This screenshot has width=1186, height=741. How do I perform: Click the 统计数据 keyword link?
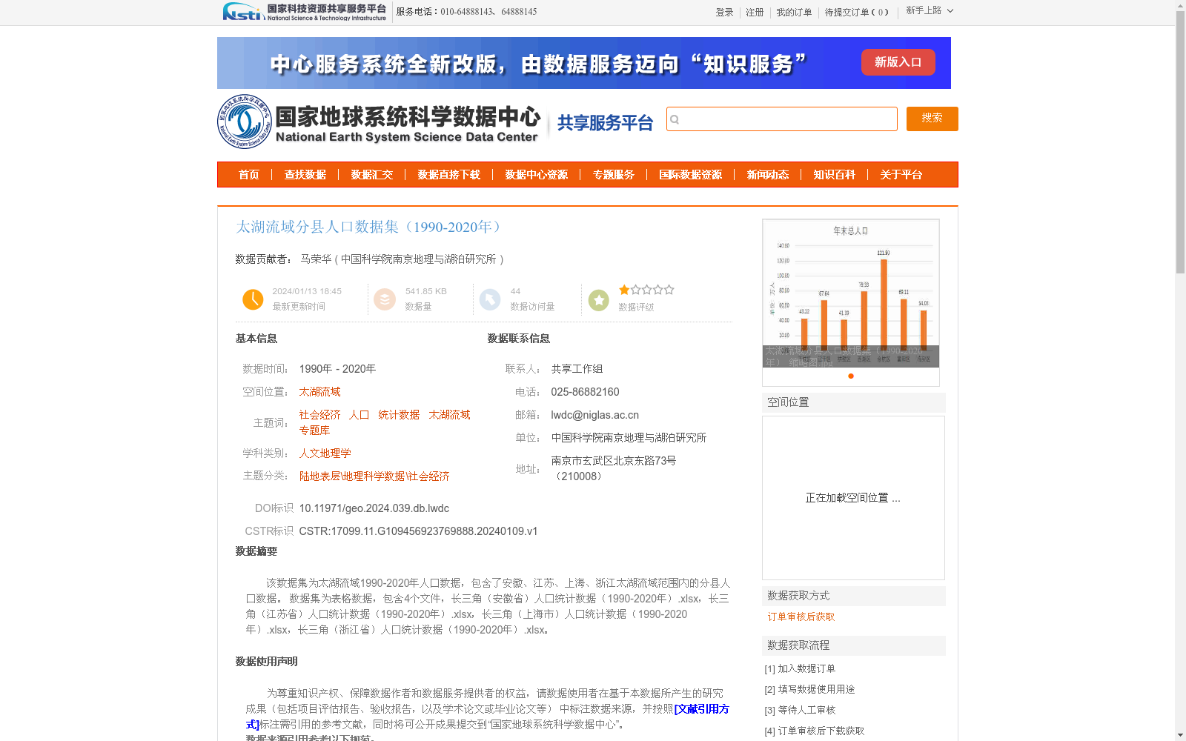399,415
